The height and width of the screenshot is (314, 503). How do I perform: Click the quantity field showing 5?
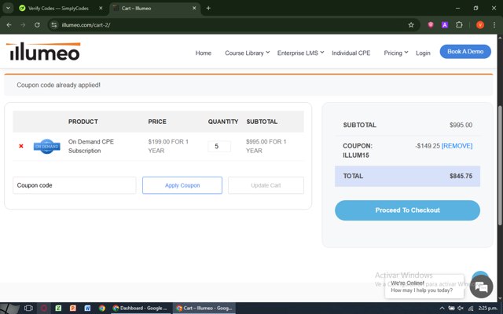click(x=219, y=147)
